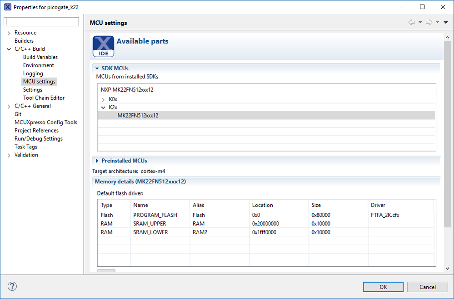The image size is (454, 299).
Task: Click the Type column header
Action: [x=114, y=205]
